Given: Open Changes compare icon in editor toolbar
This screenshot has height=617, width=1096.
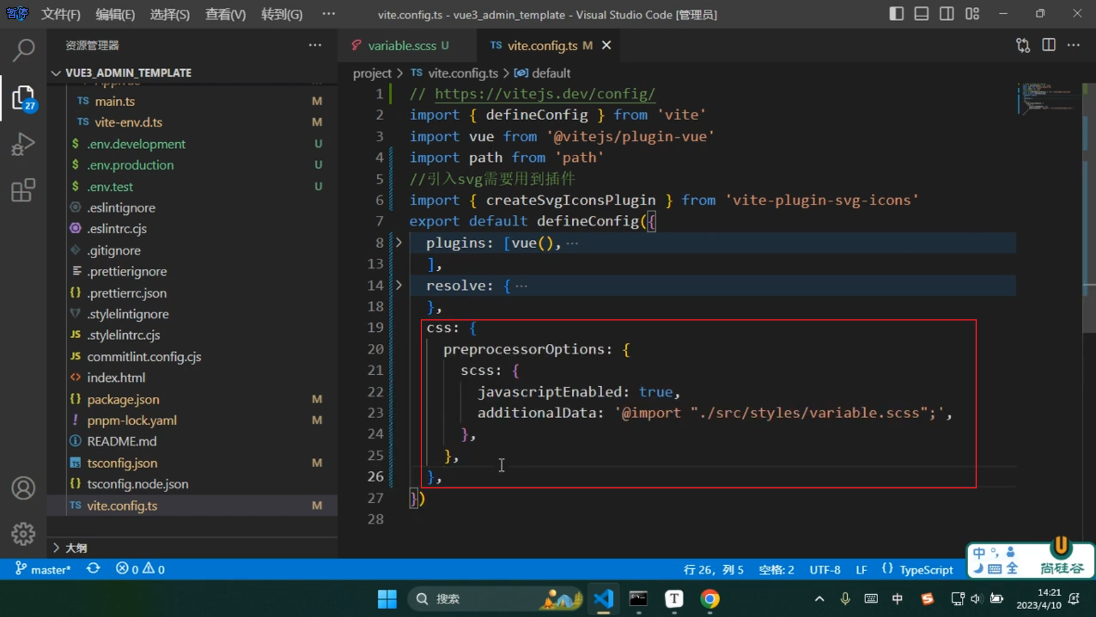Looking at the screenshot, I should coord(1023,45).
